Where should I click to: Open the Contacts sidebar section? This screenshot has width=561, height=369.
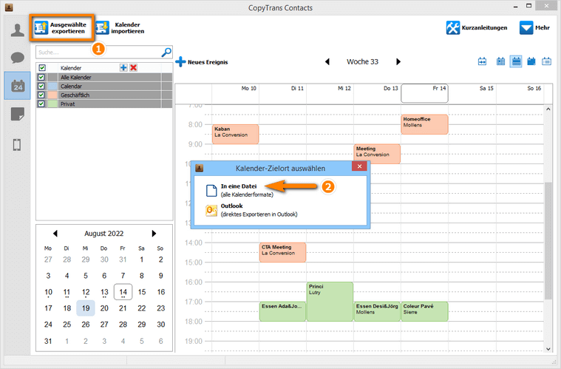[x=17, y=30]
